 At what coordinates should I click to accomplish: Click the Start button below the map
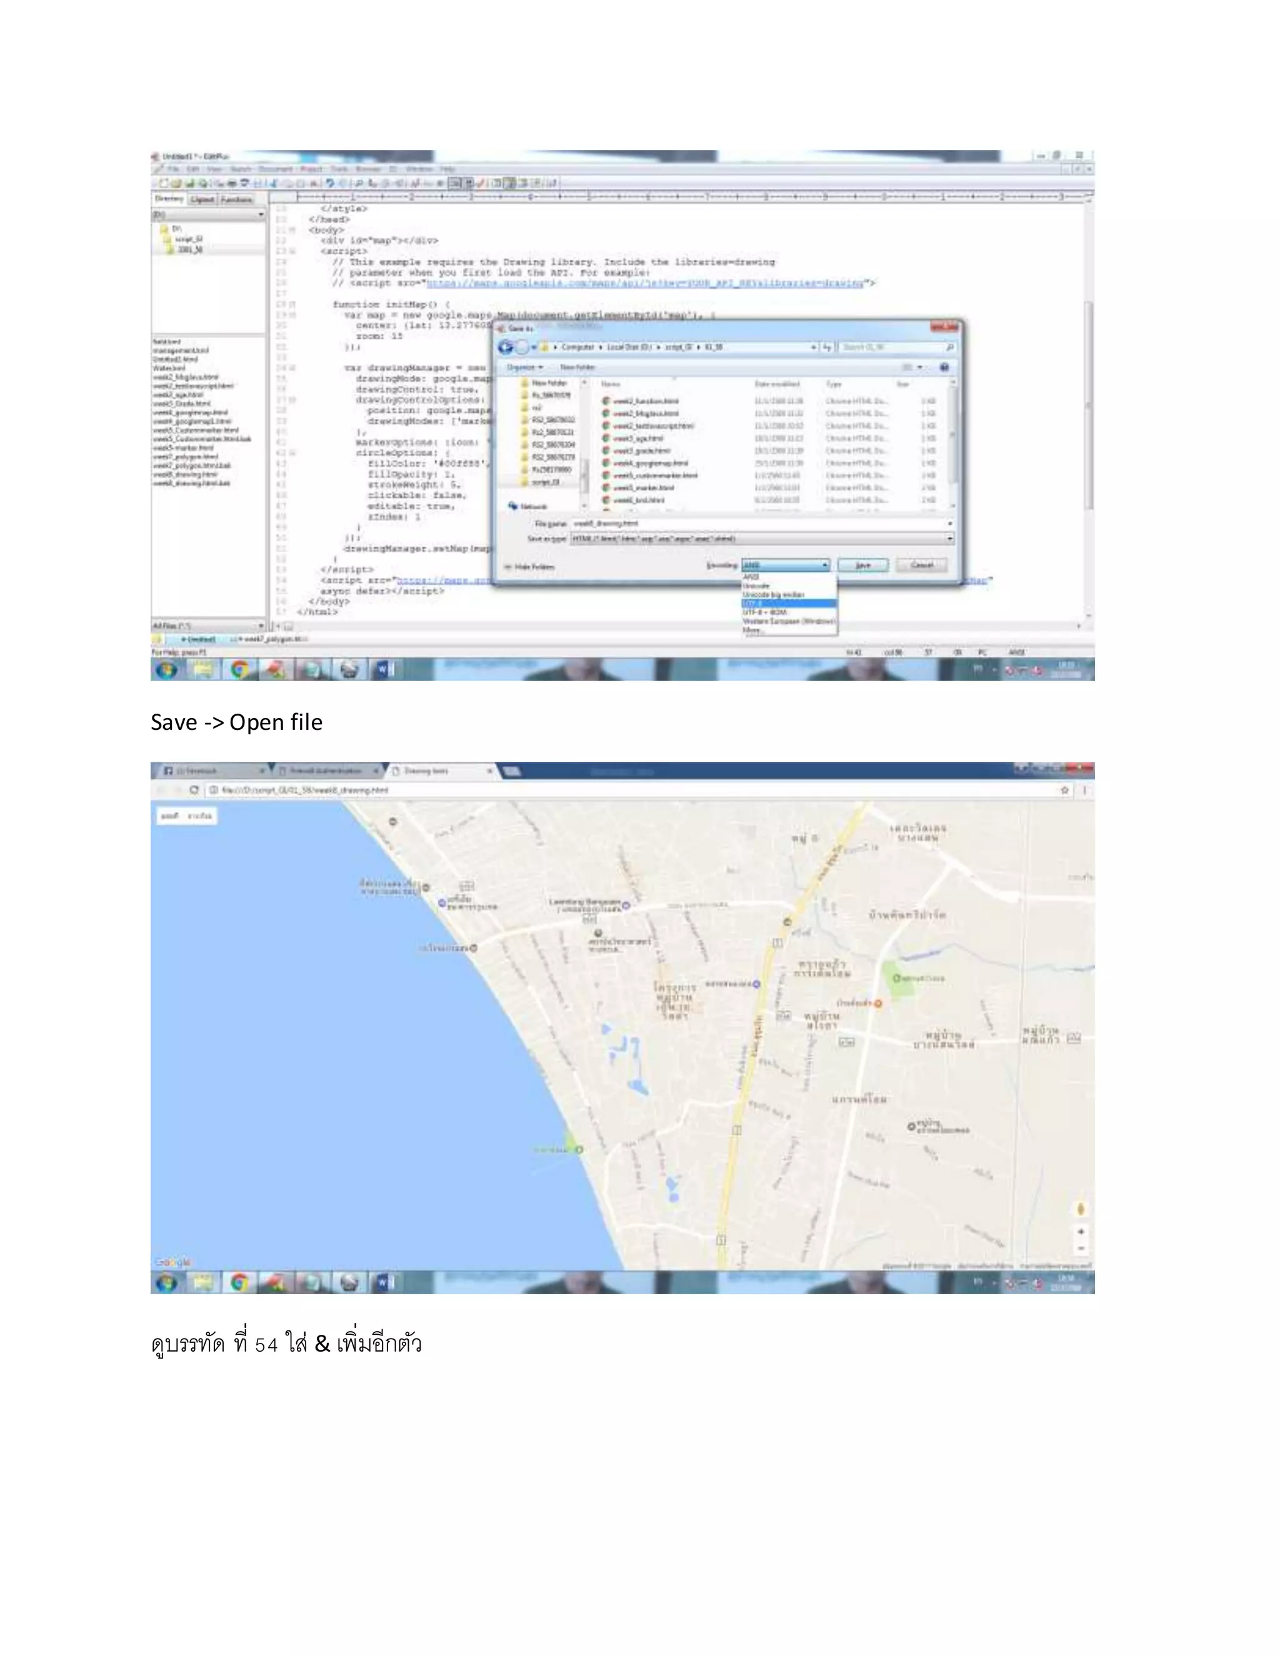(x=167, y=1282)
